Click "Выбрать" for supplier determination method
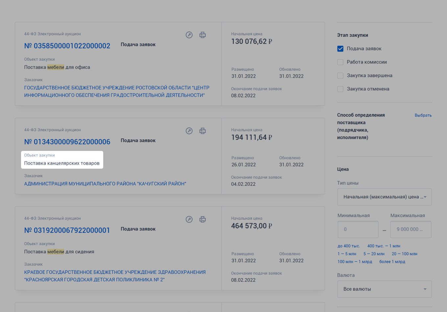The height and width of the screenshot is (312, 447). 423,115
